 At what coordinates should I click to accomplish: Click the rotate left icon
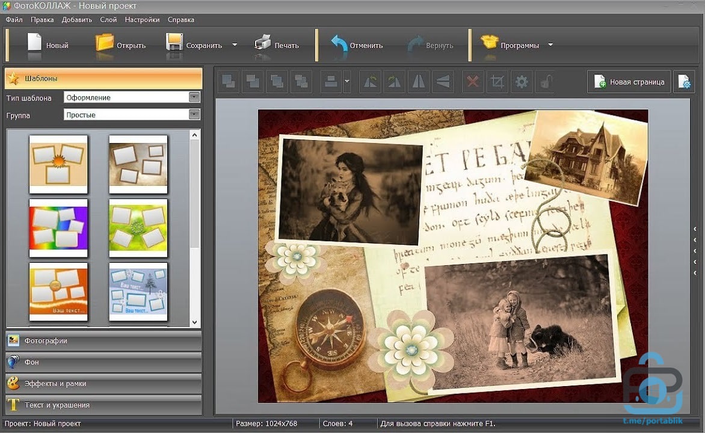[370, 82]
